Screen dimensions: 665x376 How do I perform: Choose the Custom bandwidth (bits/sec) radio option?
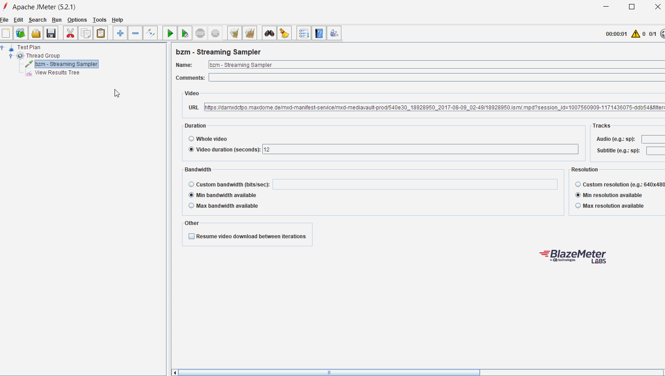191,185
